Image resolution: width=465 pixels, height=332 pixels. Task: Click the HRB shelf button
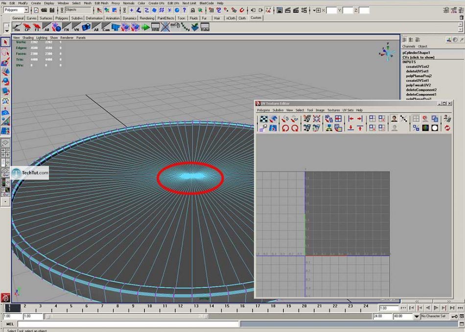pyautogui.click(x=155, y=27)
